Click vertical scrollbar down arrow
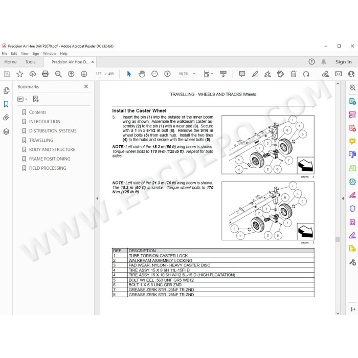358x358 pixels. click(338, 314)
